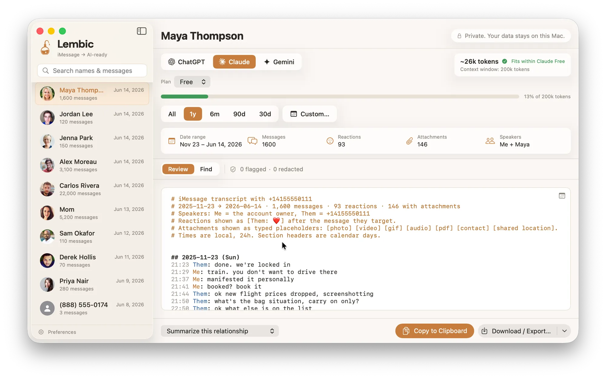Open Priya Nair conversation
606x379 pixels.
[x=92, y=285]
